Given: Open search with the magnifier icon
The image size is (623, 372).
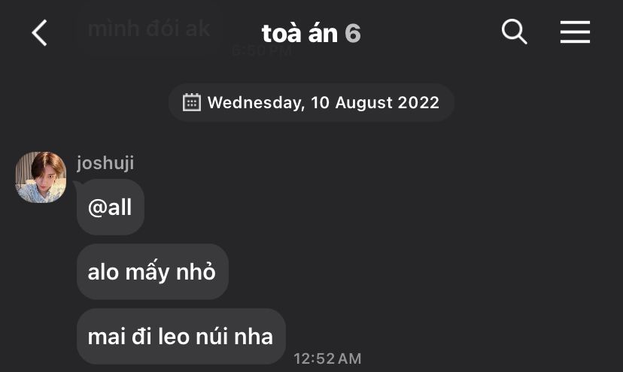Looking at the screenshot, I should 514,32.
